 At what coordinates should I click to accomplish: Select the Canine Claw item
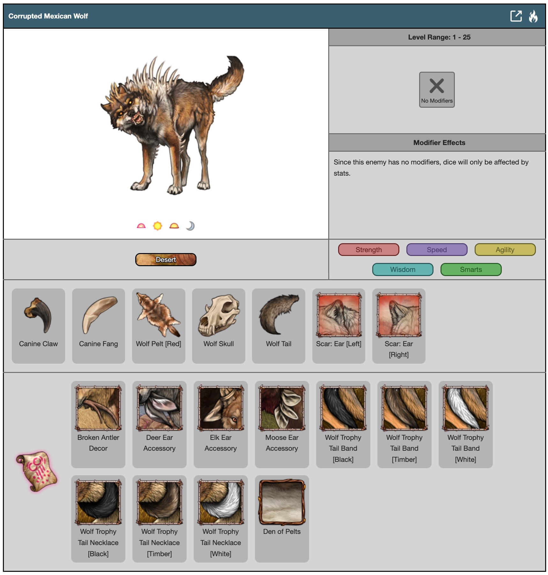38,326
